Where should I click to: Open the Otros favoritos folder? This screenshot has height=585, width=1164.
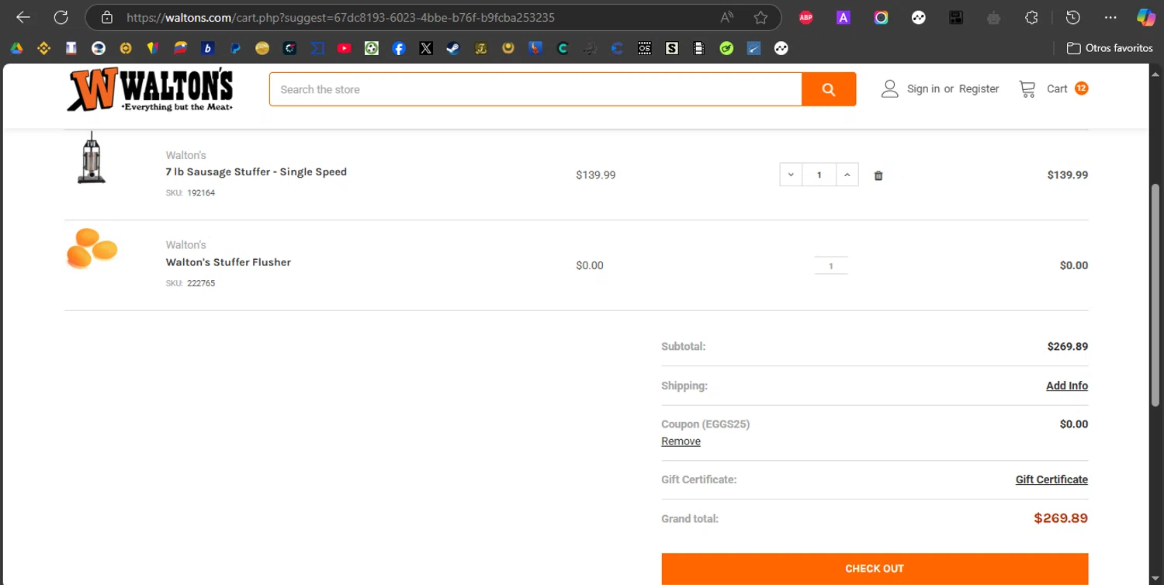tap(1110, 48)
